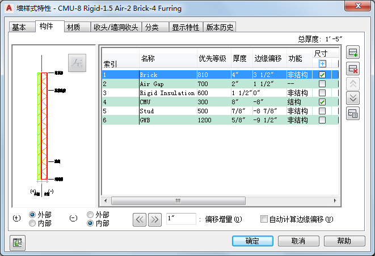
Task: Check the size checkbox for Stud
Action: (x=322, y=111)
